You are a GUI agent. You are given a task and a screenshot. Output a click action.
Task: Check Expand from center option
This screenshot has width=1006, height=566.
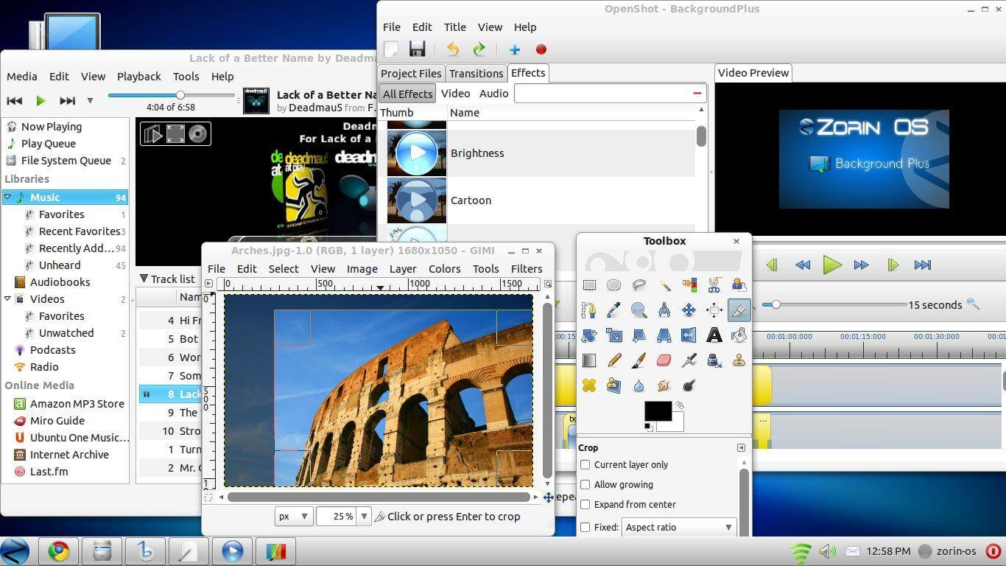coord(585,504)
